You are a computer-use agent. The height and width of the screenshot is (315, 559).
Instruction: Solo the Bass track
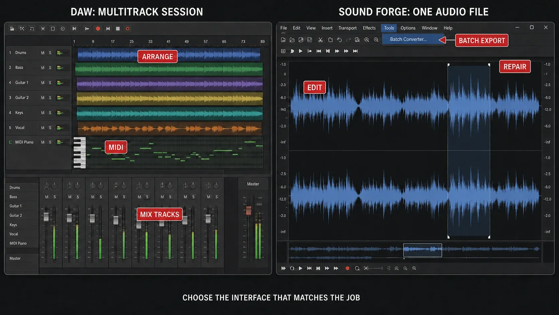tap(50, 68)
